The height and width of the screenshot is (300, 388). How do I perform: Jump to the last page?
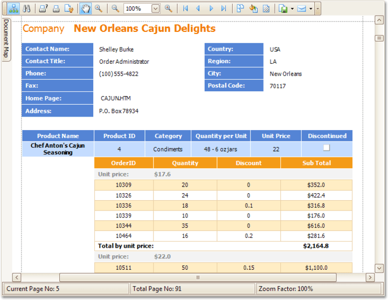[224, 9]
